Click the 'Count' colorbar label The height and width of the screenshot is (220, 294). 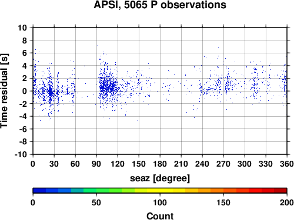(x=160, y=216)
